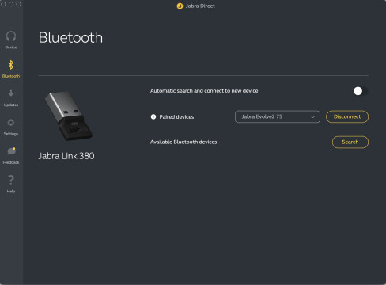Minimize the Jabra Direct window
This screenshot has height=285, width=386.
(11, 4)
